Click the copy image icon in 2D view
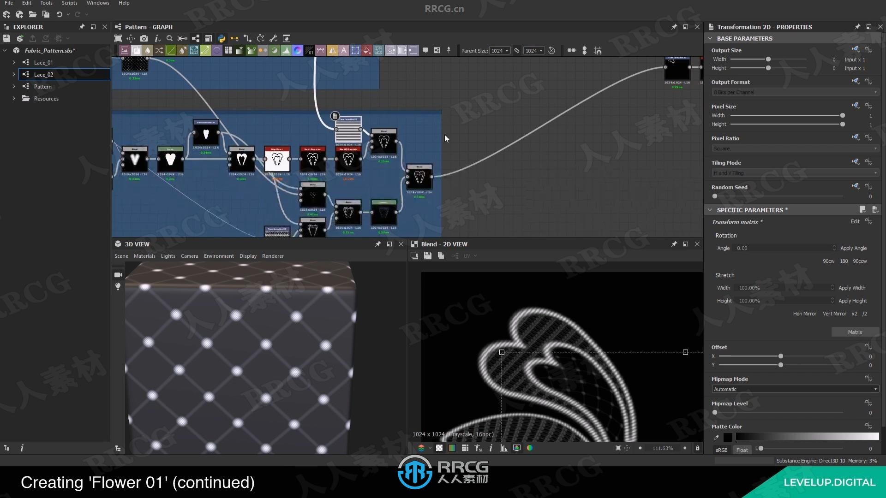 441,255
